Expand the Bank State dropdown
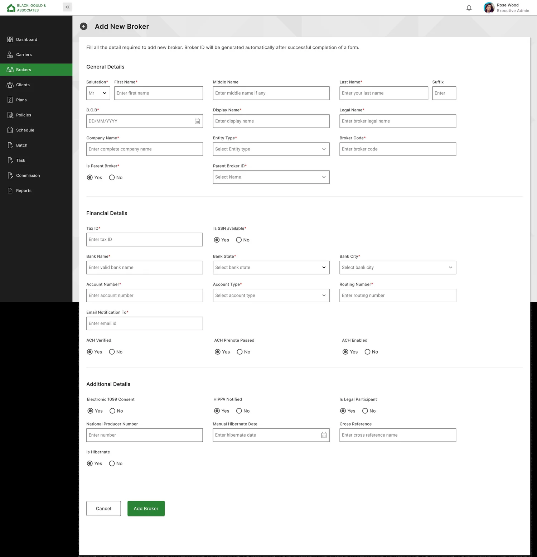Screen dimensions: 537x557 [271, 268]
